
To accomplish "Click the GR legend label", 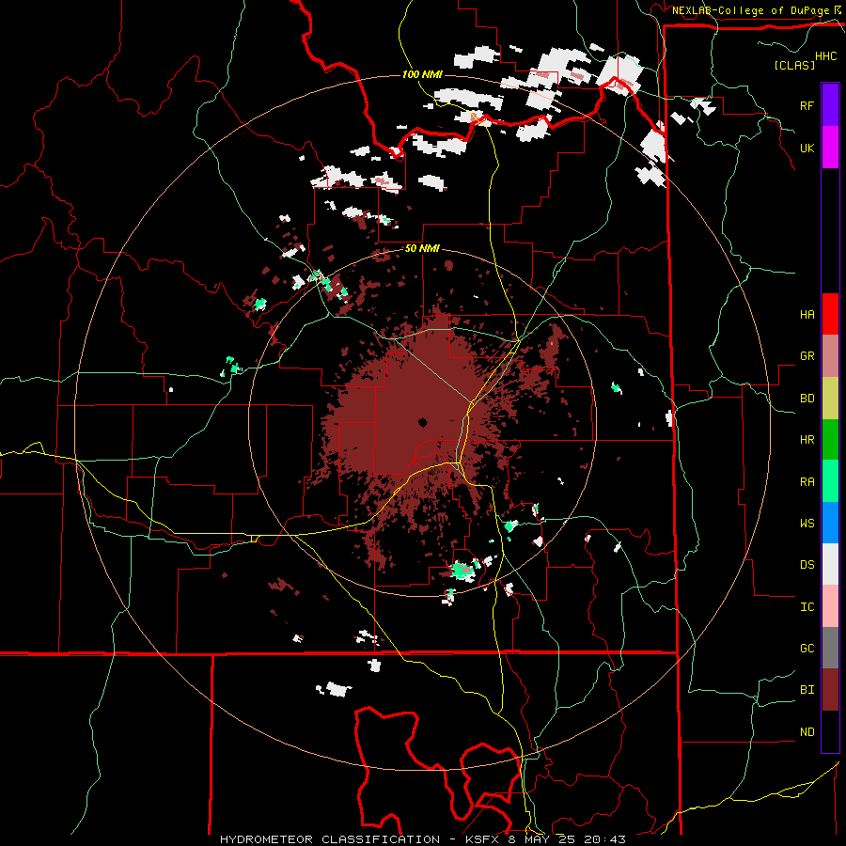I will [807, 356].
